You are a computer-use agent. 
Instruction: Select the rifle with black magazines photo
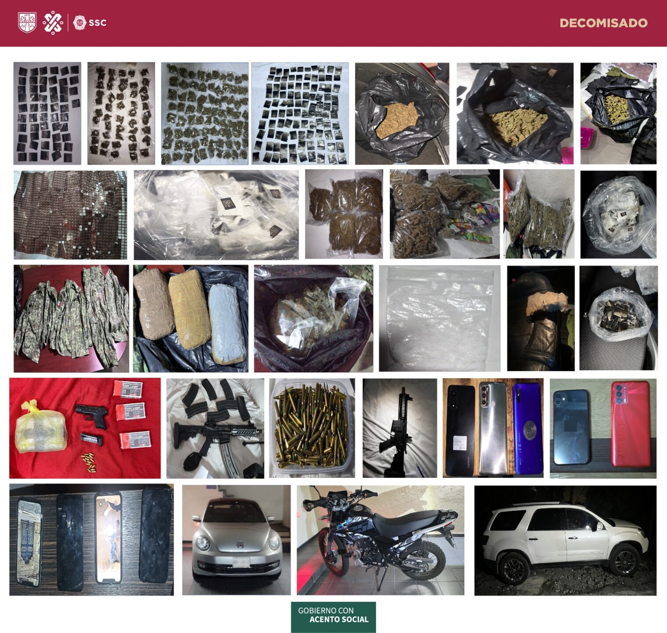(215, 428)
